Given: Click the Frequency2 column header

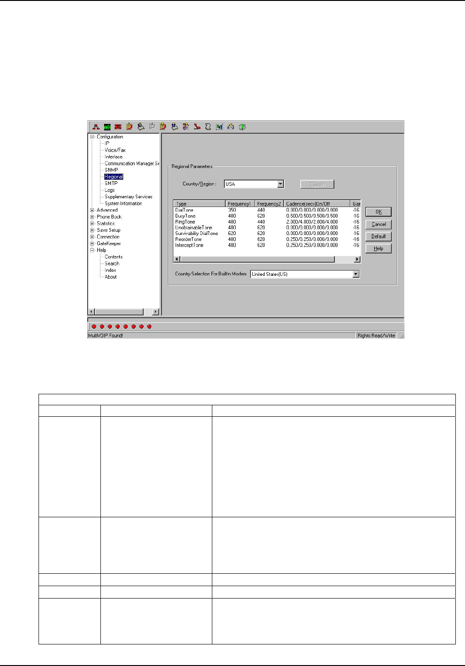Looking at the screenshot, I should (269, 204).
